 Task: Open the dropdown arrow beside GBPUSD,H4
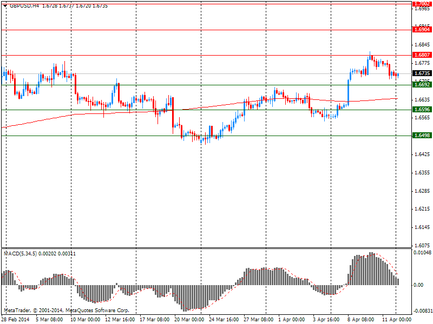5,5
